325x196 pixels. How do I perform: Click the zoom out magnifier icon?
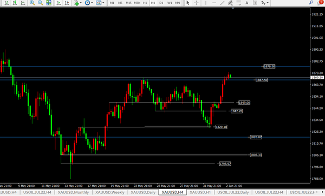40,3
